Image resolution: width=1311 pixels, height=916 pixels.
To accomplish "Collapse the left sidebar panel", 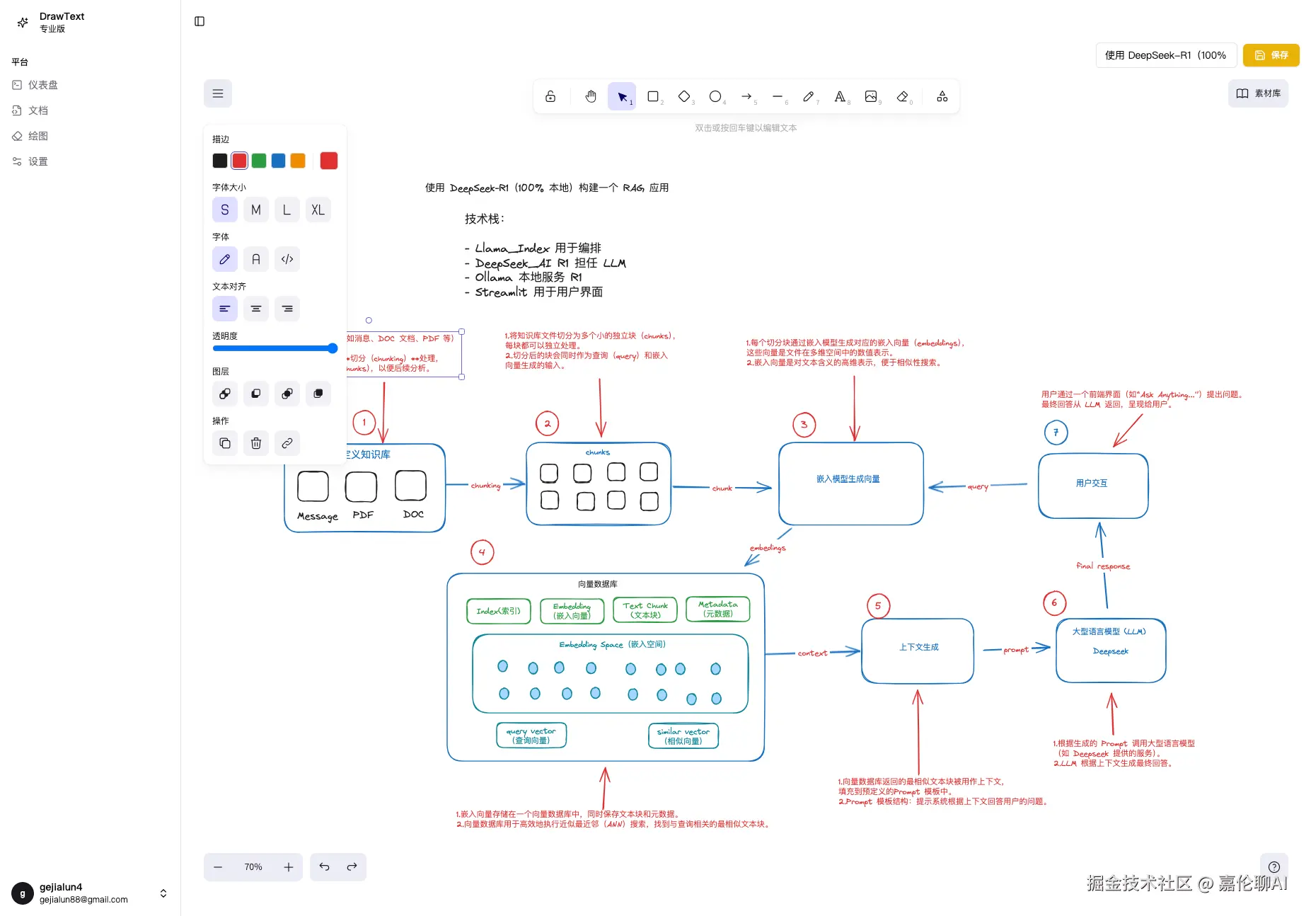I will coord(199,21).
